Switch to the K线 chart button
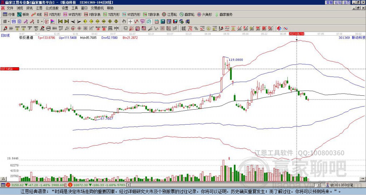Viewport: 366px width, 195px height. point(36,14)
